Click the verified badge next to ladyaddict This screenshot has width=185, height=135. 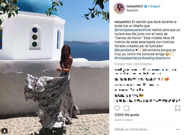[146, 6]
